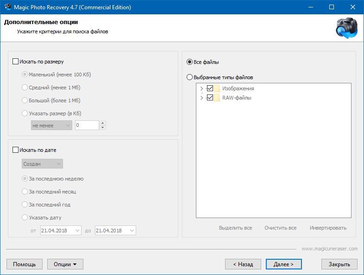The height and width of the screenshot is (275, 364).
Task: Select Выбранные типы файлов radio button
Action: click(190, 77)
